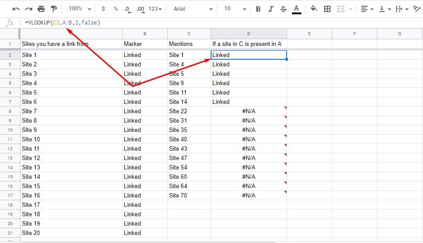Select row 2 header
This screenshot has width=423, height=243.
tap(10, 55)
